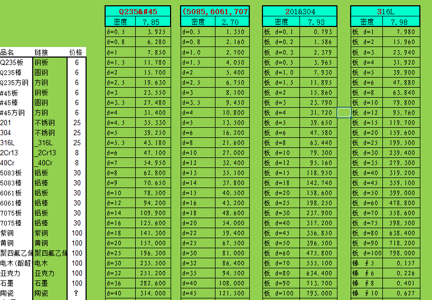Open the 圆钢 link beside #45棒
This screenshot has height=300, width=432.
[x=41, y=103]
